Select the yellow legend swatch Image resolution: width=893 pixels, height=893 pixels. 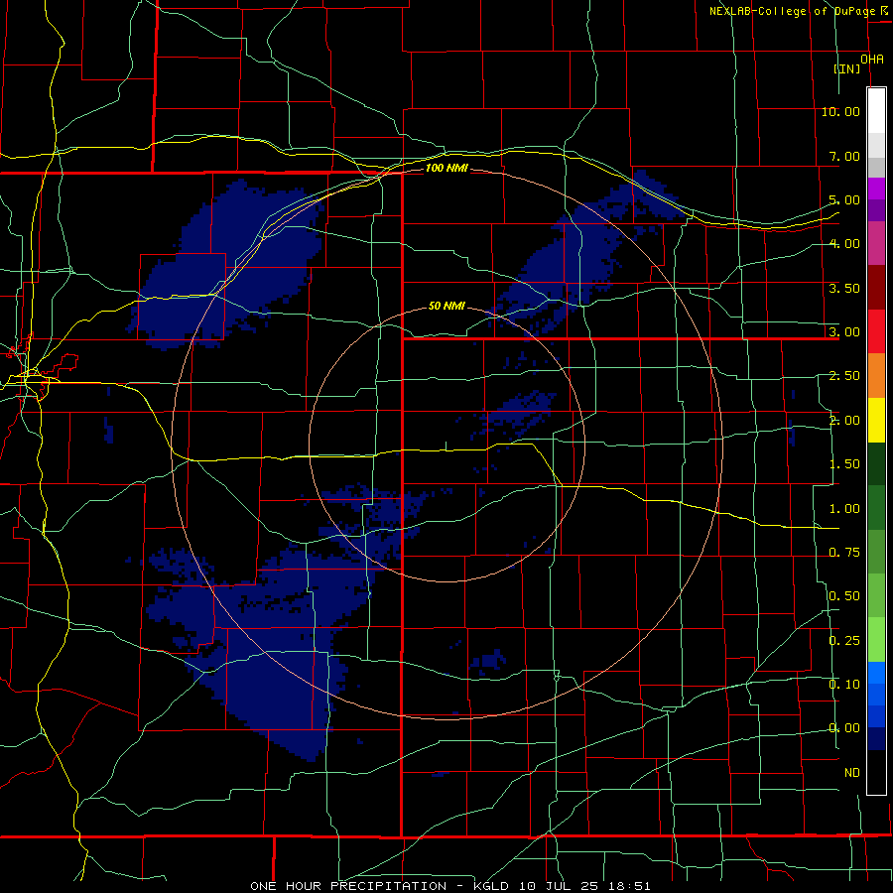pos(876,420)
